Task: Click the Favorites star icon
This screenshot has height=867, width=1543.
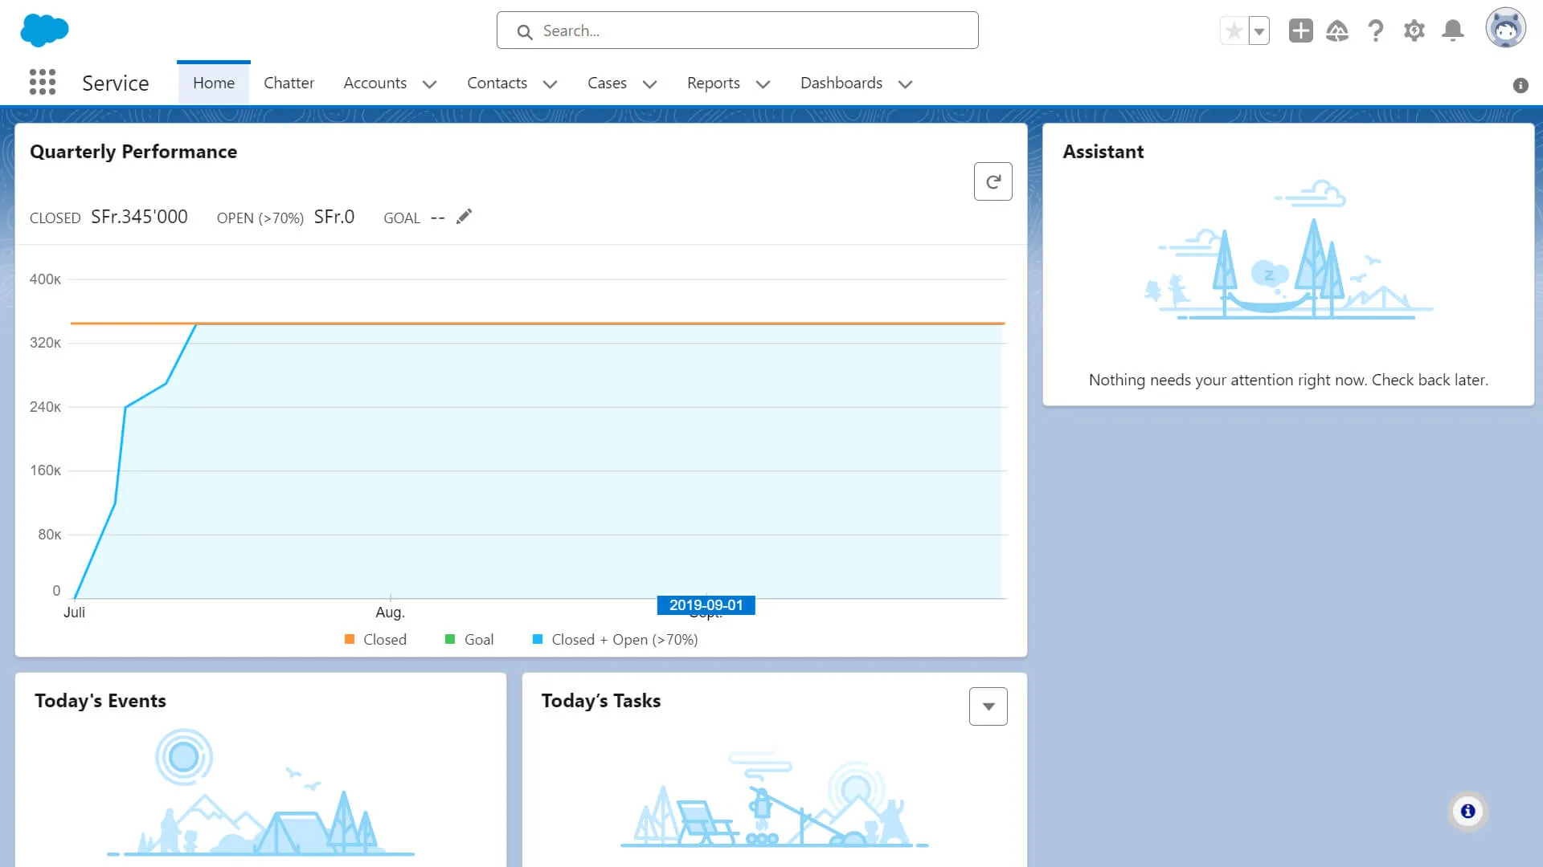Action: (1234, 31)
